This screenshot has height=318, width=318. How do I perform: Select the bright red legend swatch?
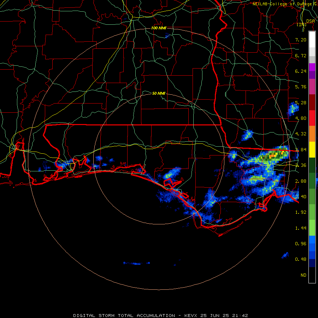(312, 118)
